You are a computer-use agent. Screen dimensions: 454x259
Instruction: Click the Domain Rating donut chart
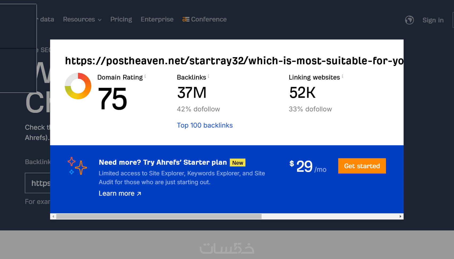click(78, 86)
